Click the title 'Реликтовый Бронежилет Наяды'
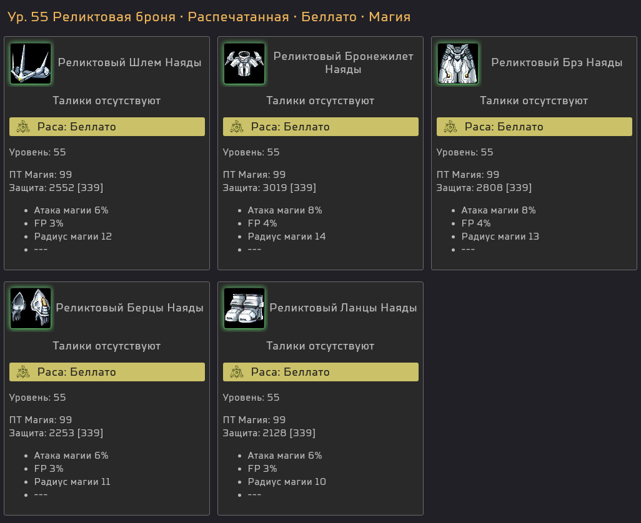Screen dimensions: 641x523 pos(344,63)
